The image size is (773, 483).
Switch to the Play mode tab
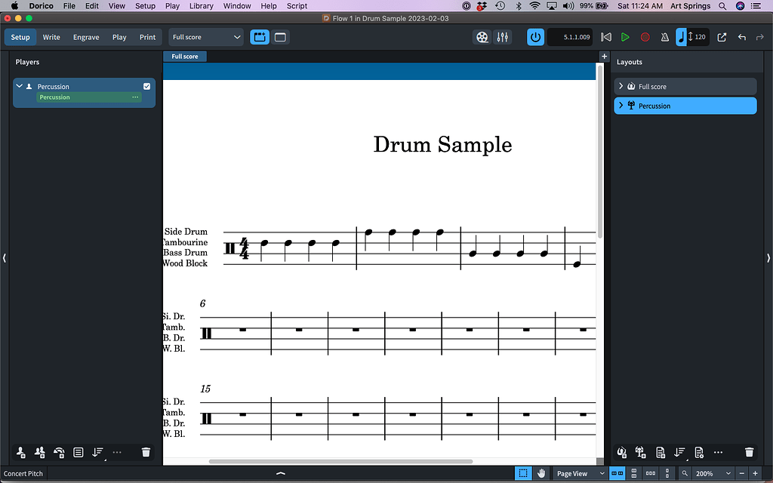[x=119, y=36]
